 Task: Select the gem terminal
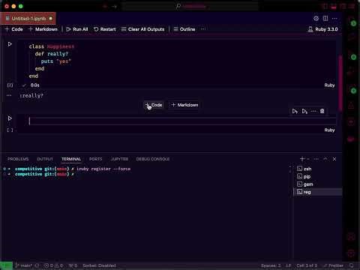(318, 184)
